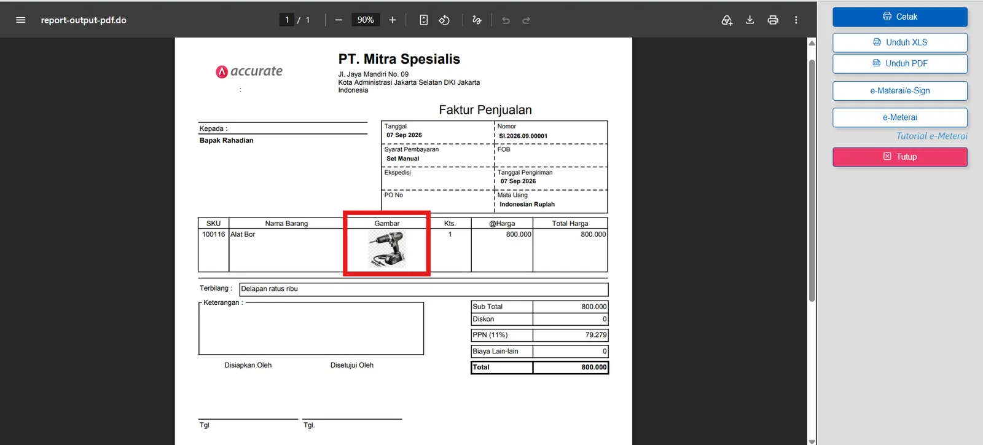The image size is (983, 445).
Task: Click the report-output-pdf.do file title
Action: point(84,20)
